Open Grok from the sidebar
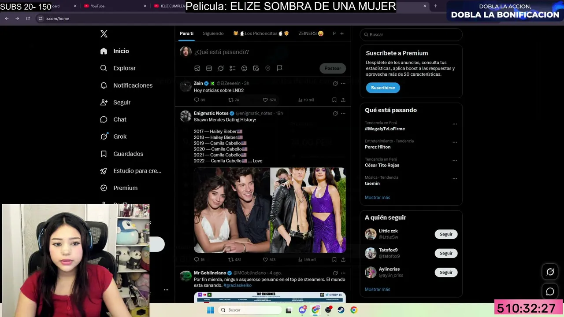 [x=113, y=136]
